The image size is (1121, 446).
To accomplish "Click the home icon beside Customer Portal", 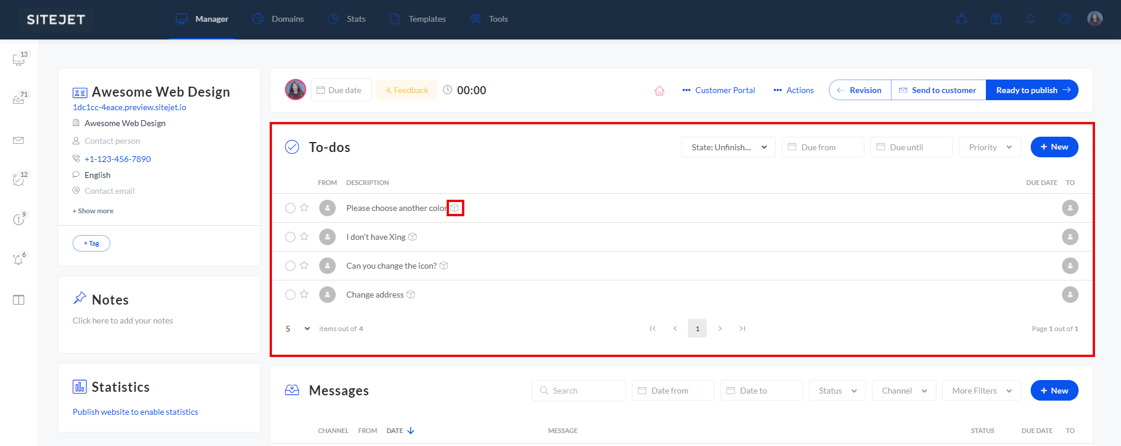I will 659,91.
